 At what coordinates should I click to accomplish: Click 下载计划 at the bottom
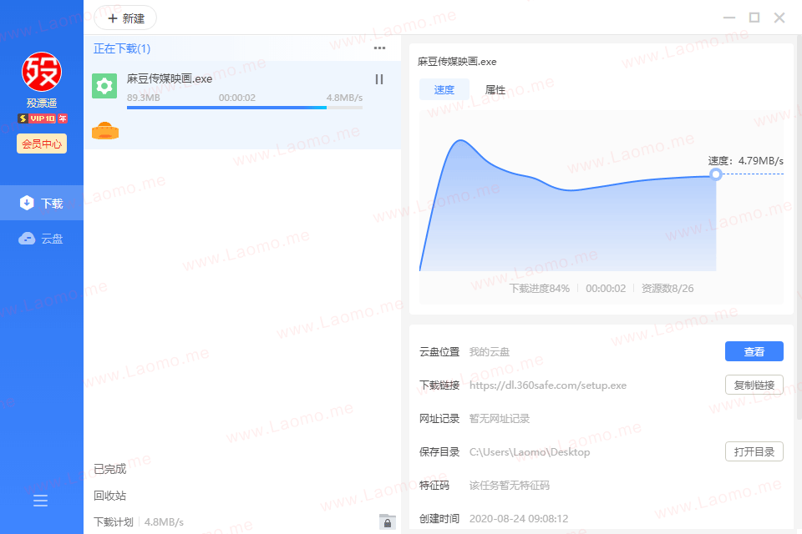point(114,522)
